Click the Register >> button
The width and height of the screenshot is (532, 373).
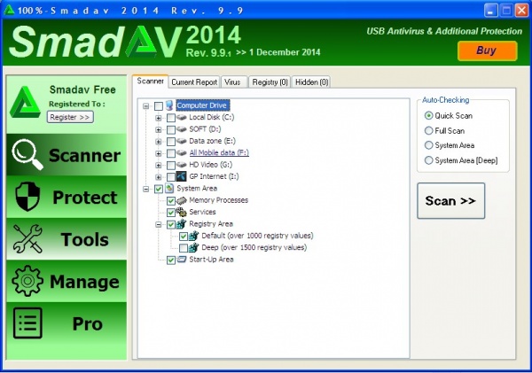(x=70, y=117)
